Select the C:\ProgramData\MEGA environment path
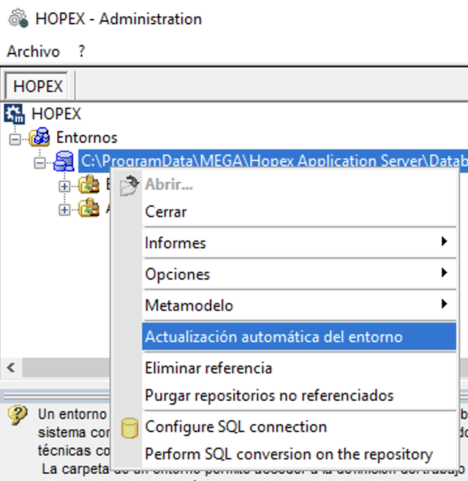 (x=273, y=160)
